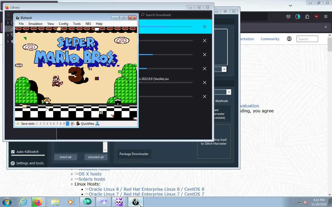Cancel the second download in Library list
332x207 pixels.
[x=205, y=41]
